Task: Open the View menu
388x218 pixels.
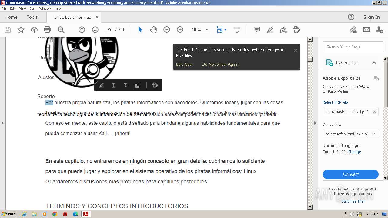Action: (22, 8)
